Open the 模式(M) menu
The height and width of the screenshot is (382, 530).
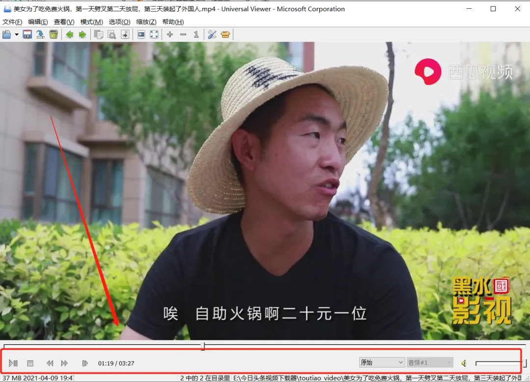[x=92, y=22]
